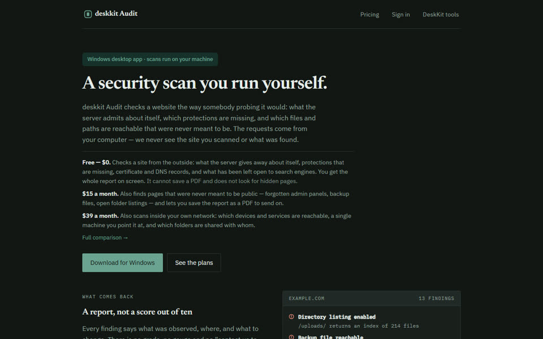Click the "Free — $0." plan text
The width and height of the screenshot is (543, 339).
96,162
